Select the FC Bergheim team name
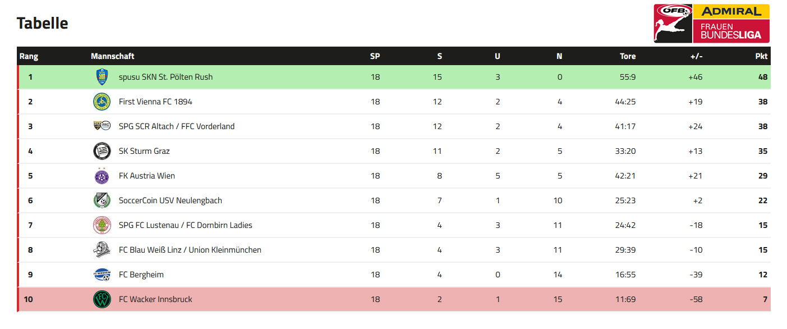The image size is (787, 329). click(141, 275)
